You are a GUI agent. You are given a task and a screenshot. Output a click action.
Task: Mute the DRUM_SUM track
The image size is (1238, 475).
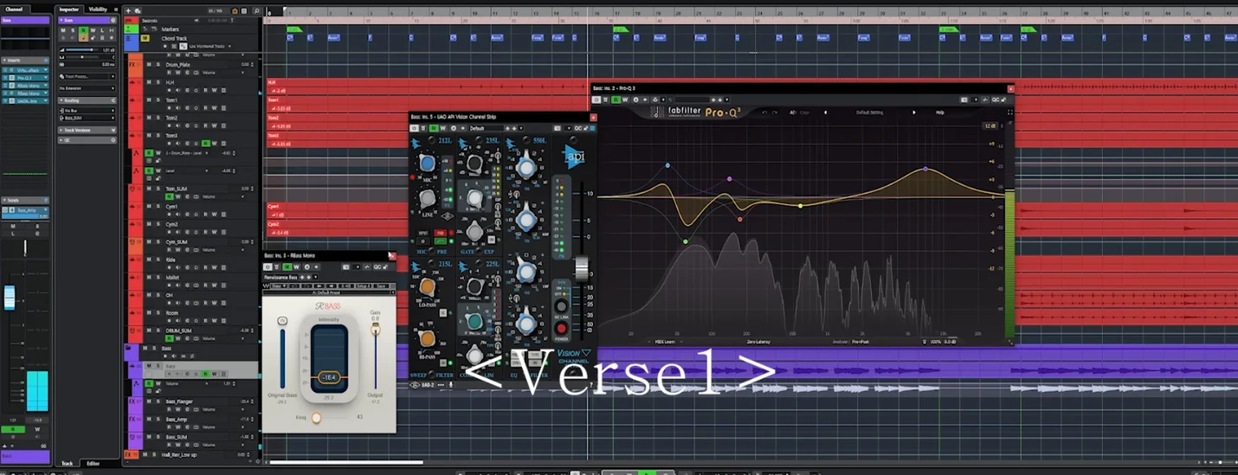point(148,331)
